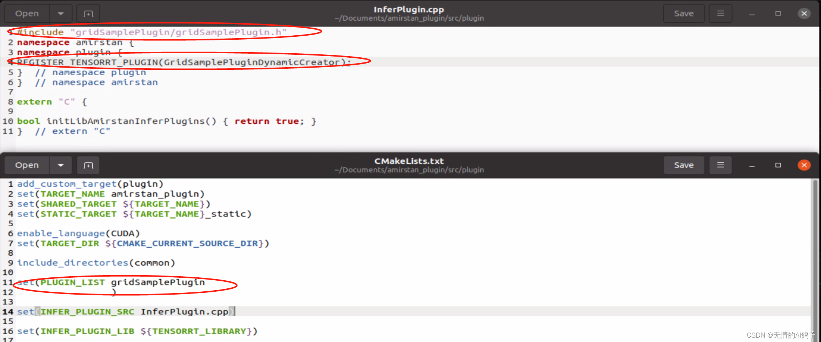Expand recent files dropdown in InferPlugin.cpp window
Screen dimensions: 821x342
coord(61,14)
